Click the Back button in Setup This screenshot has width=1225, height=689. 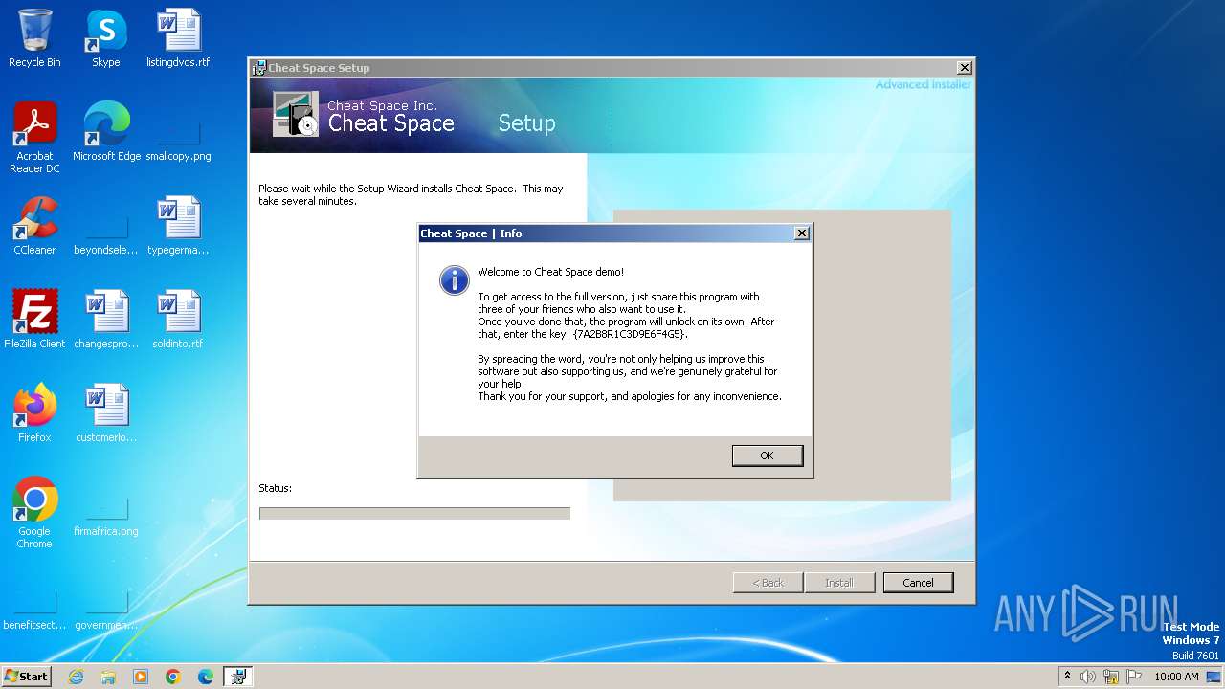(x=768, y=583)
